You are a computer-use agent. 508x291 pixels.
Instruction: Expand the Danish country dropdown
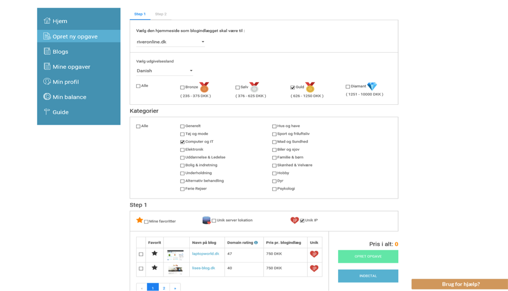coord(164,71)
